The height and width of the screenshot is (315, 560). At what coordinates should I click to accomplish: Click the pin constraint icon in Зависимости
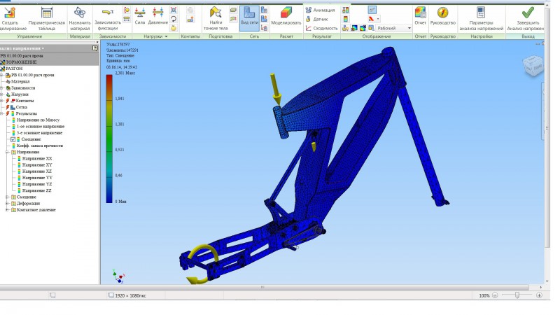(x=127, y=10)
